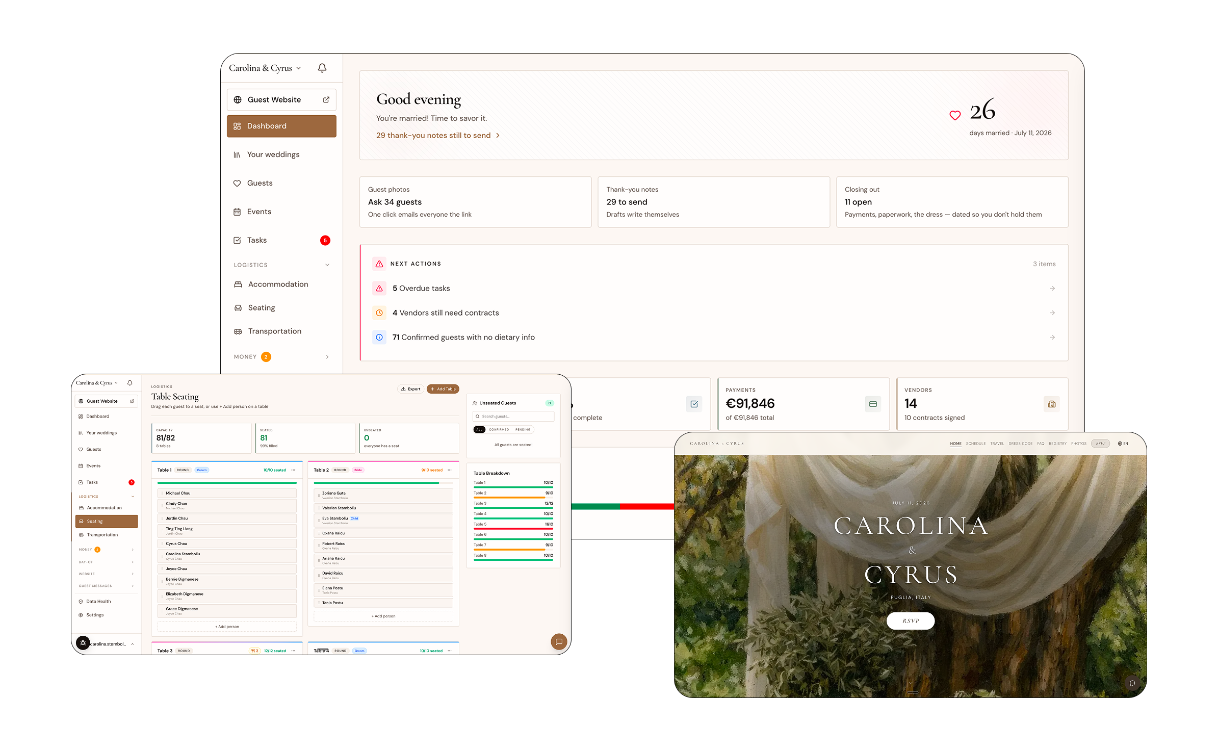Open notifications bell in dashboard window

(x=322, y=68)
